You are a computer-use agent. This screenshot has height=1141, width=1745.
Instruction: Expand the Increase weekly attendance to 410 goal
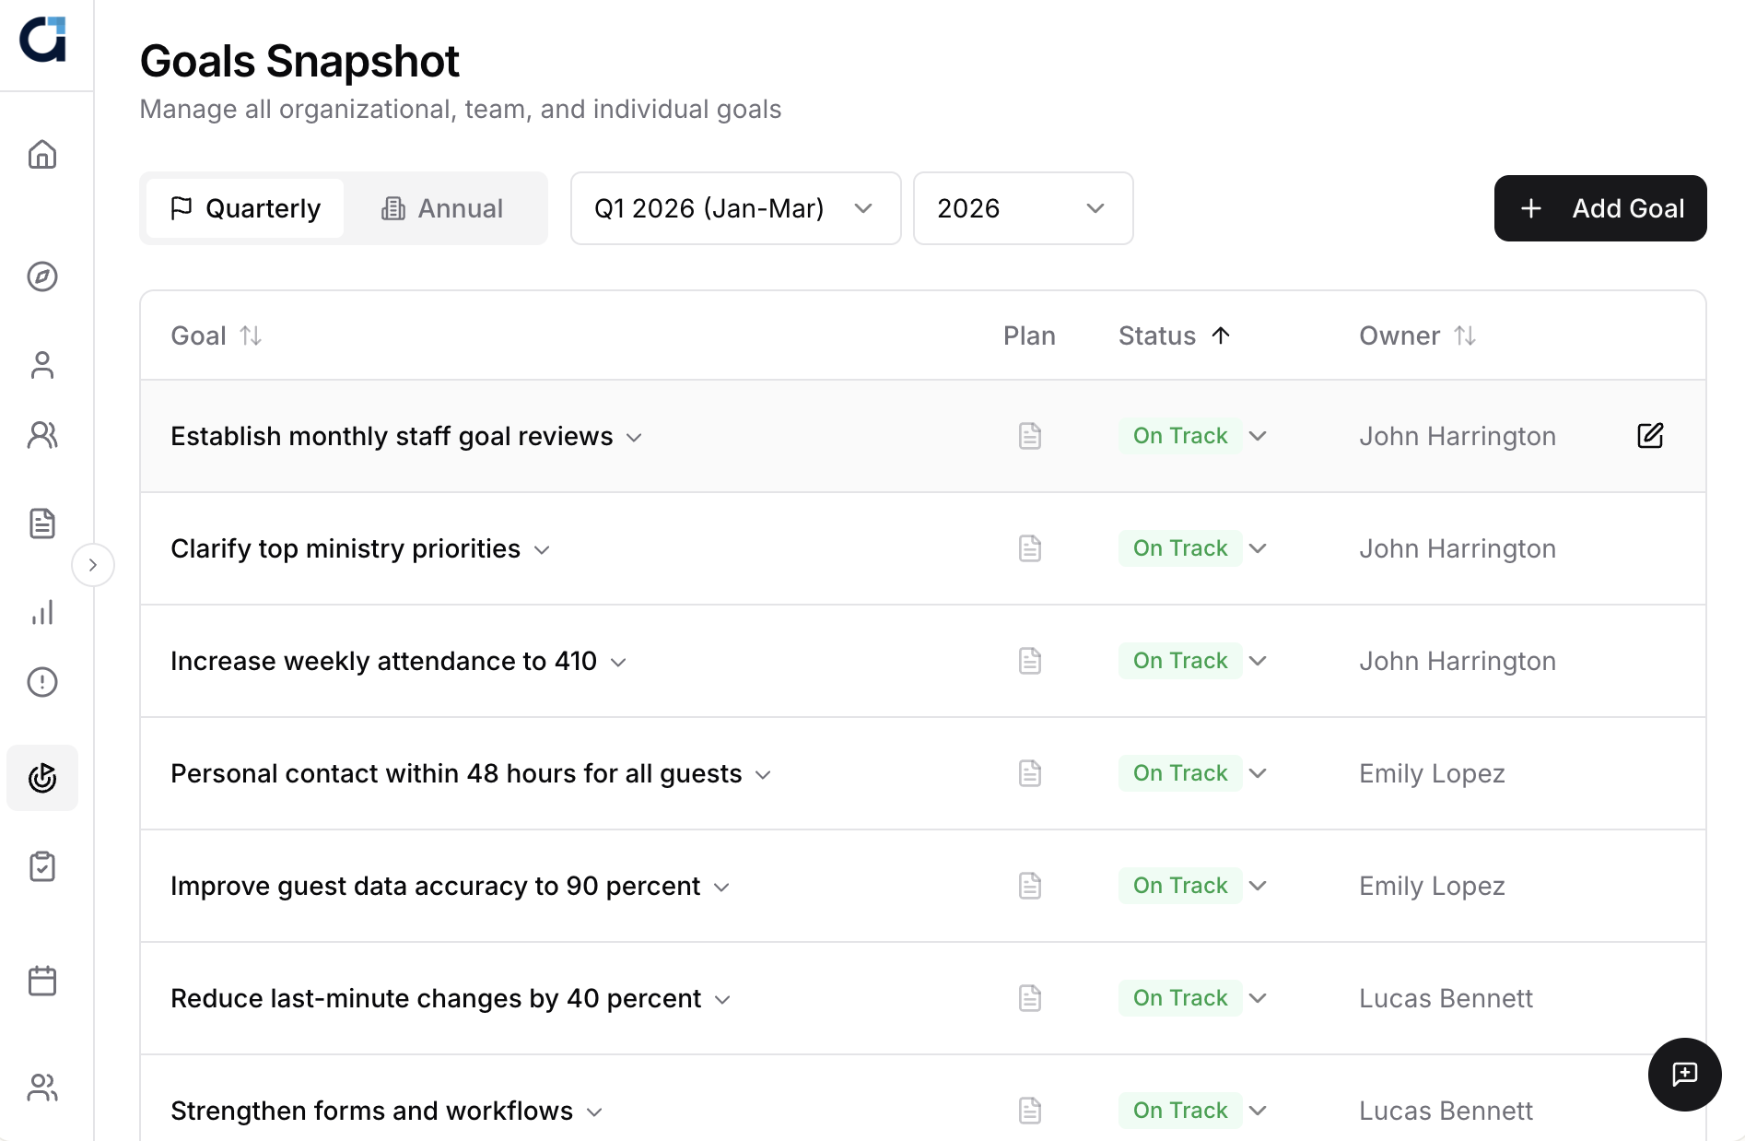point(618,663)
